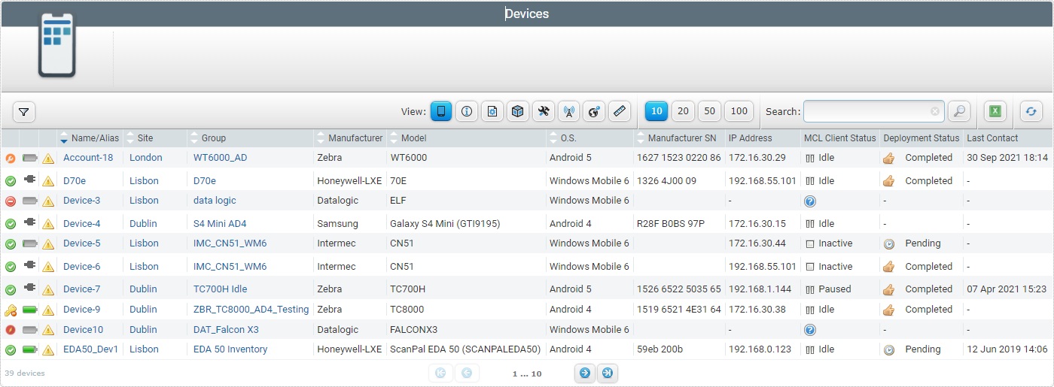Click the power plug icon for D70e
Image resolution: width=1054 pixels, height=387 pixels.
(29, 180)
